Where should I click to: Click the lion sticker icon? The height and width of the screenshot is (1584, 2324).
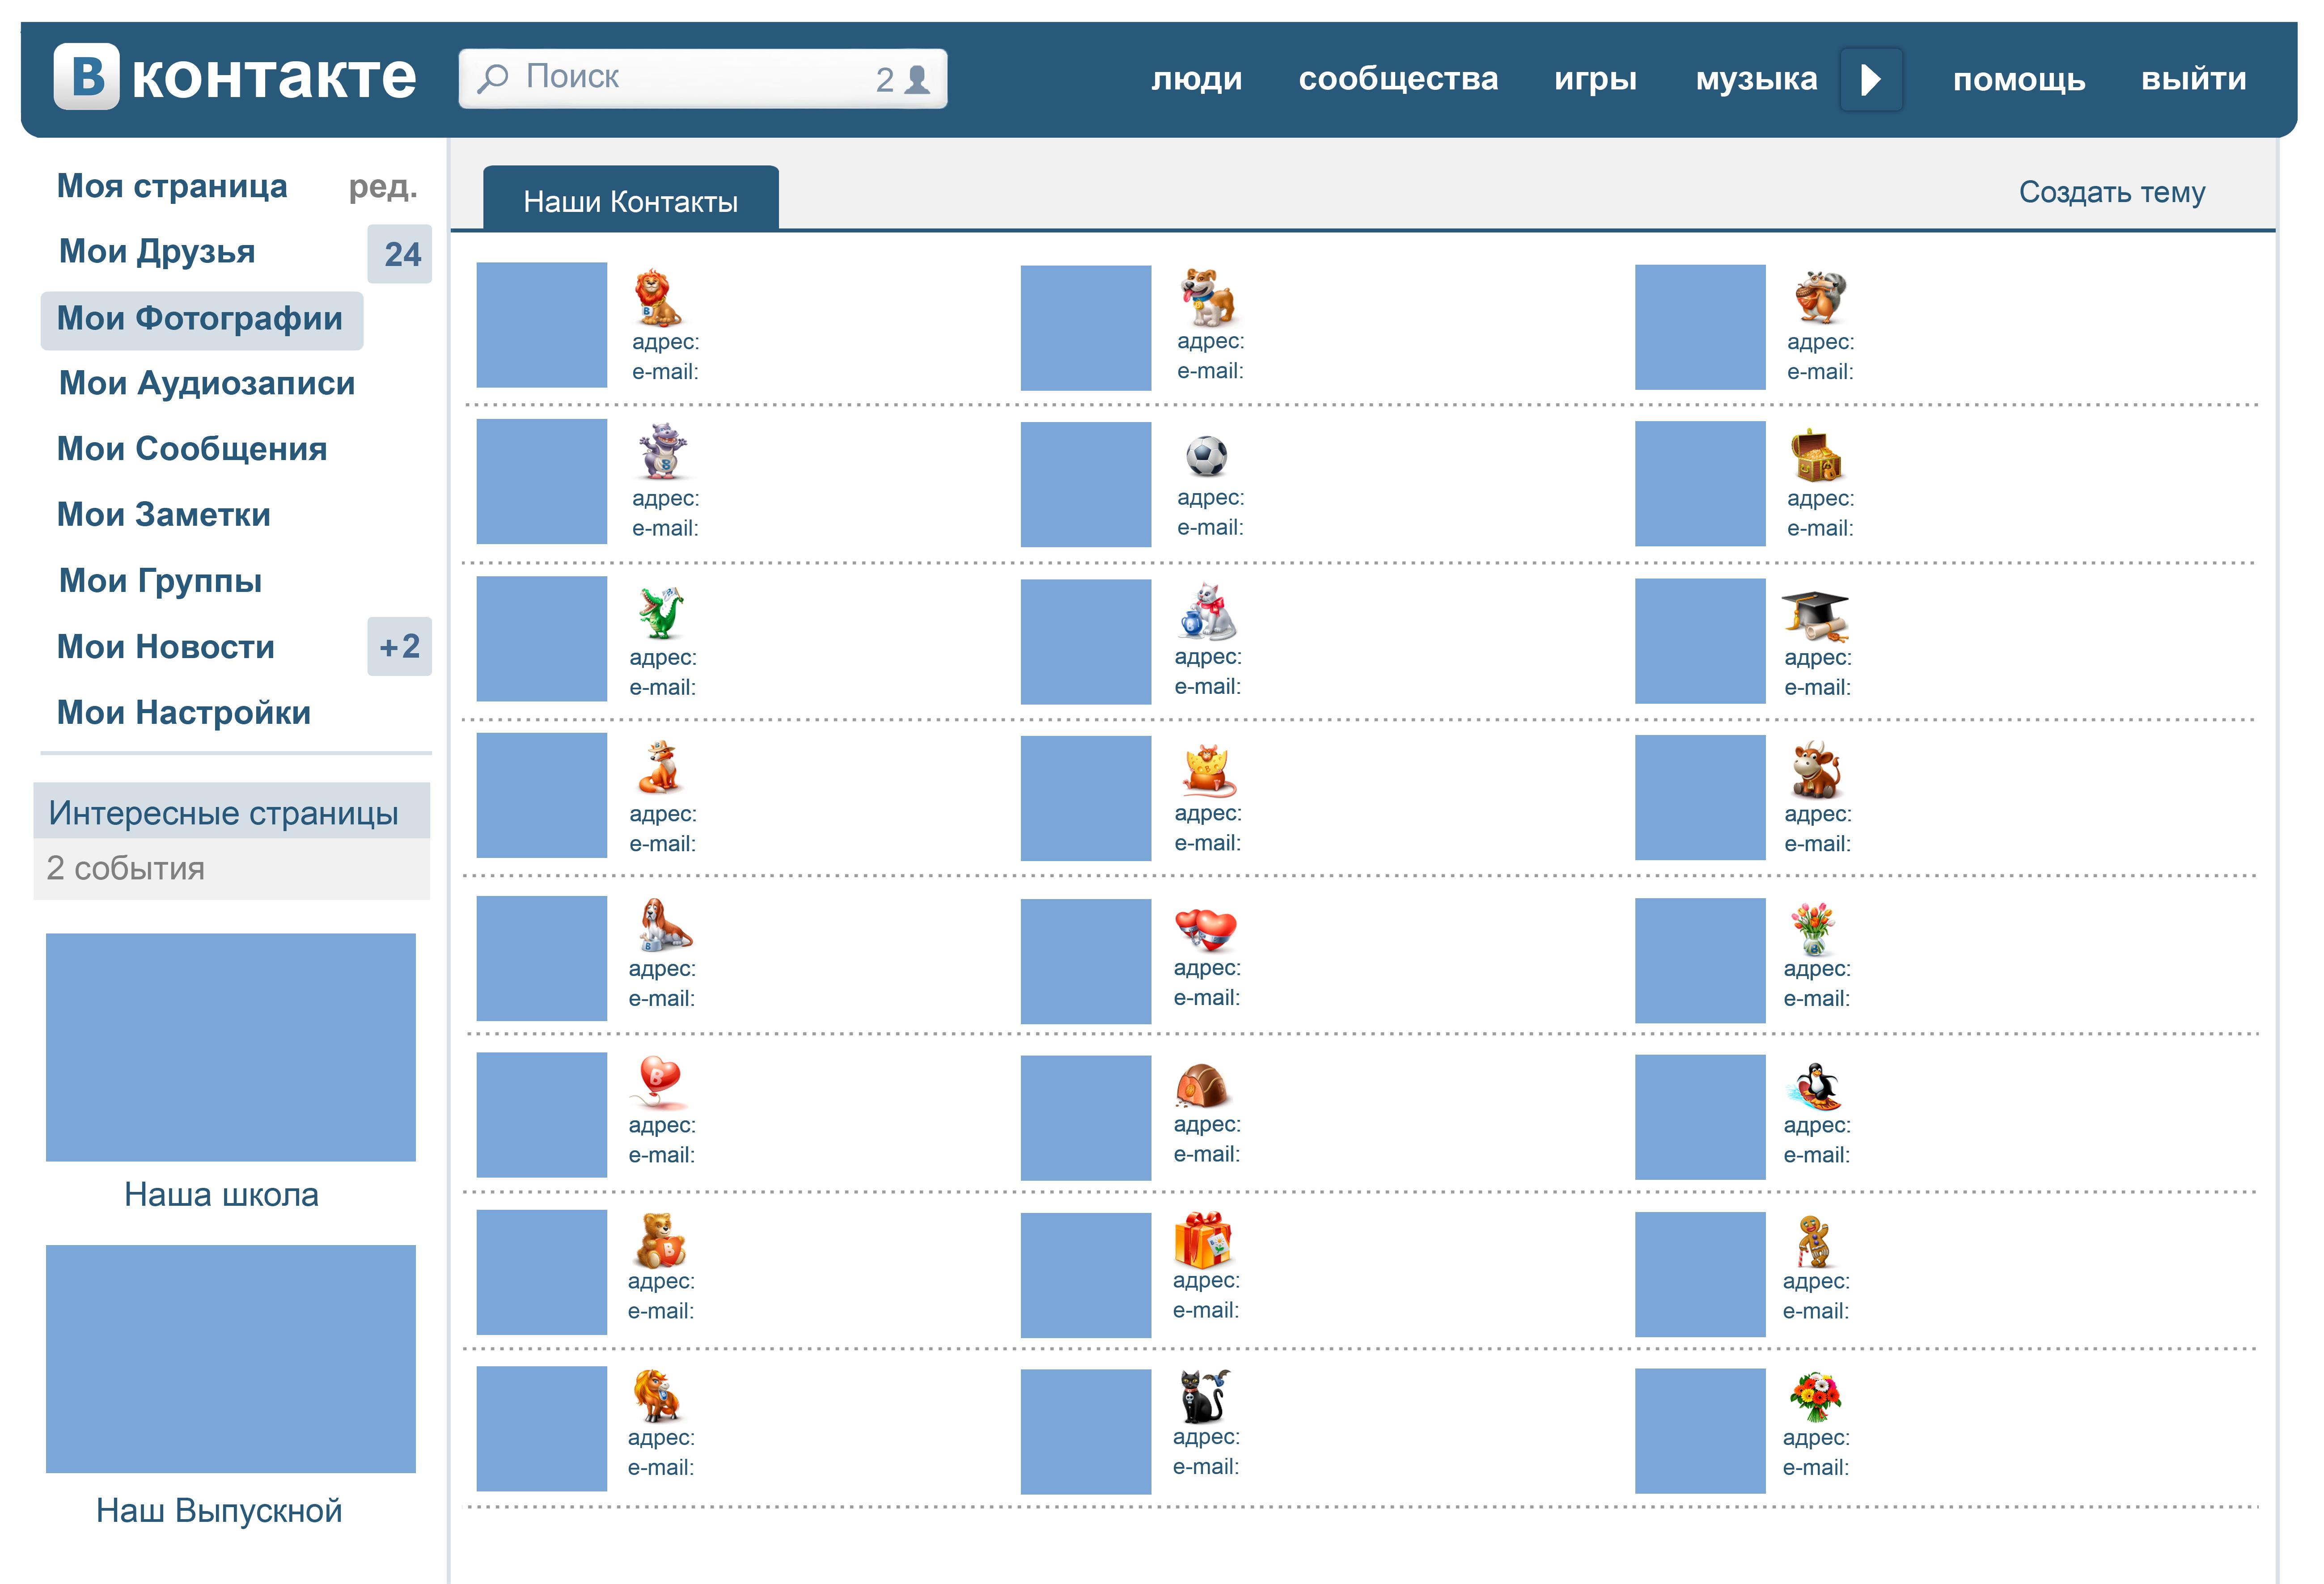pyautogui.click(x=657, y=297)
